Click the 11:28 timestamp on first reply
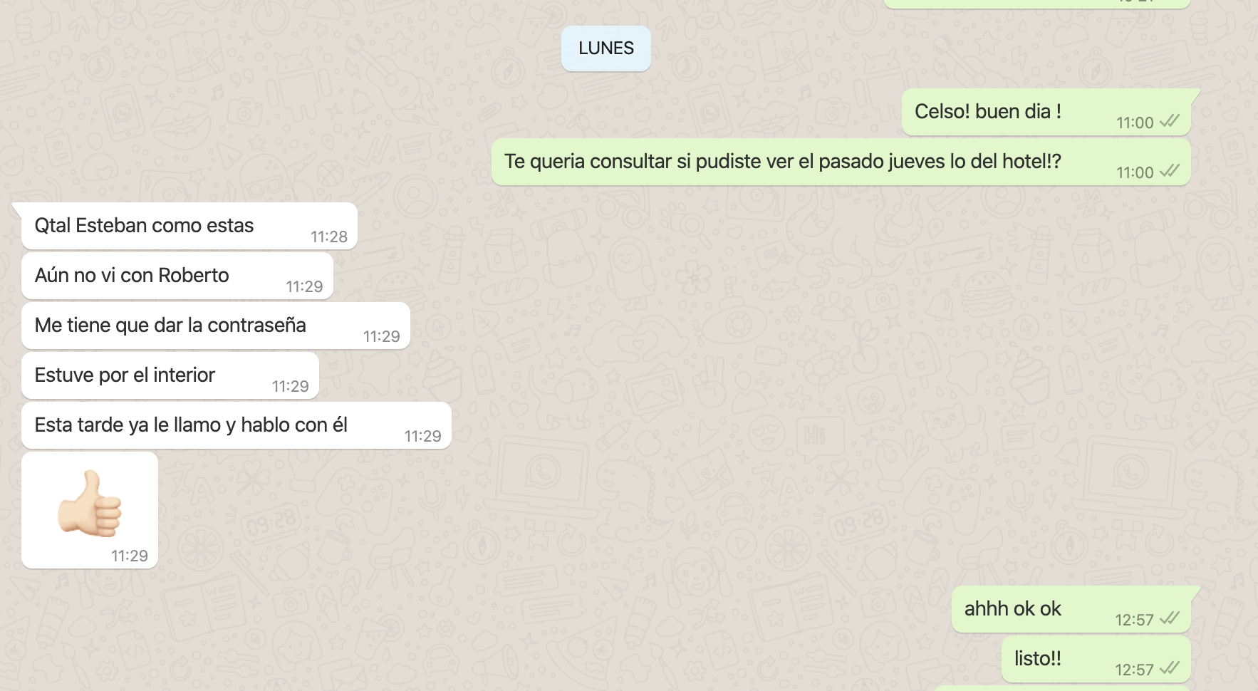Screen dimensions: 1258x691 pyautogui.click(x=329, y=237)
